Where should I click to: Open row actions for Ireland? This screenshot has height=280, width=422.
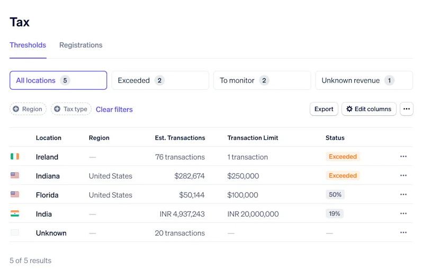click(403, 156)
